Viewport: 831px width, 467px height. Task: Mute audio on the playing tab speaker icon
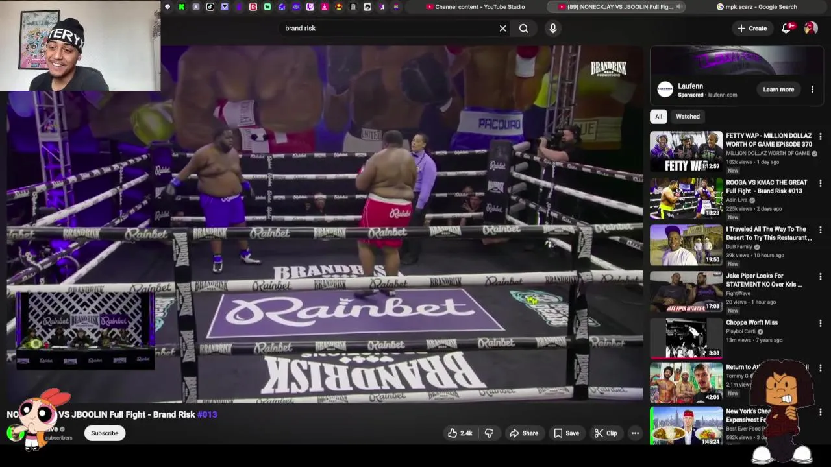pos(679,7)
